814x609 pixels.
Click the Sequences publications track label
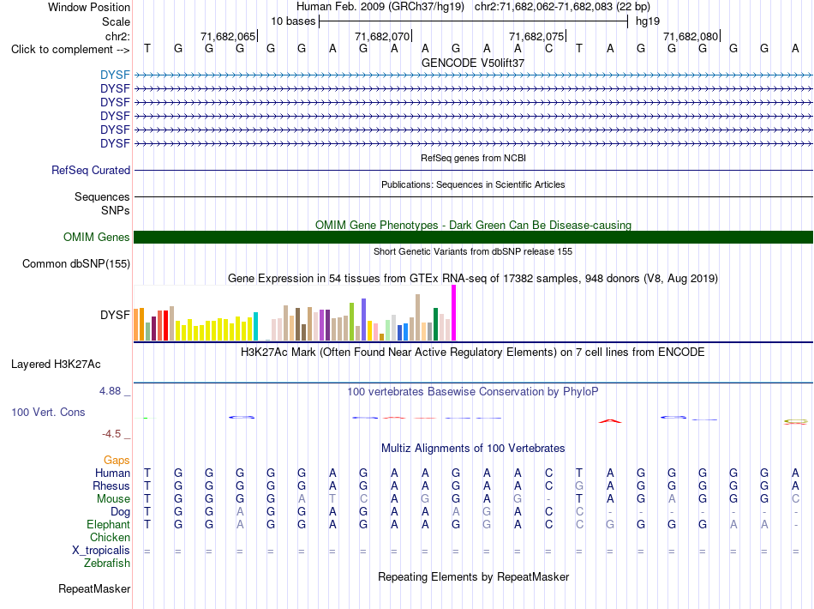coord(102,196)
